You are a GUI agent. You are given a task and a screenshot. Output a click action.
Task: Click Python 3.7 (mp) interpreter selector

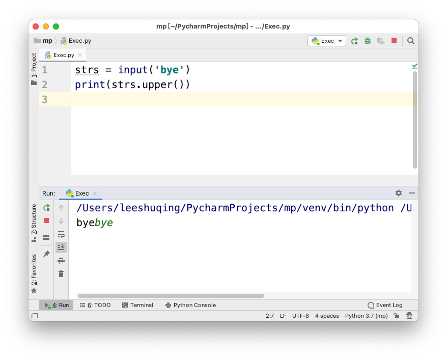367,316
